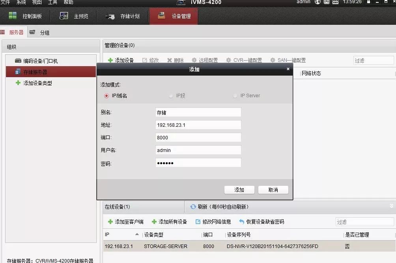Image resolution: width=396 pixels, height=263 pixels.
Task: Click the network globe icon in title bar
Action: [x=318, y=2]
